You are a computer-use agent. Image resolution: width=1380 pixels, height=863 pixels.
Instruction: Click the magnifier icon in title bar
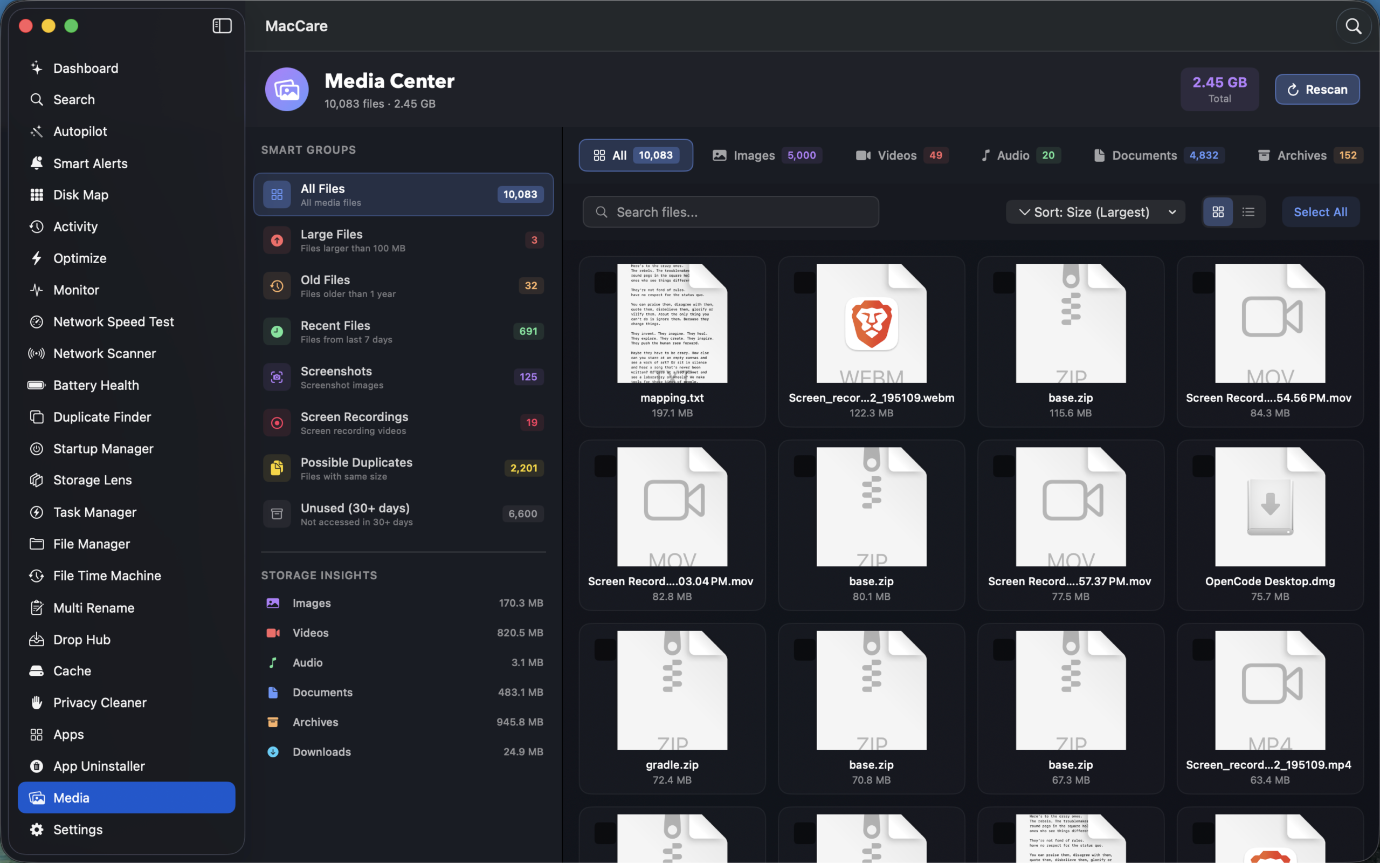pyautogui.click(x=1353, y=26)
